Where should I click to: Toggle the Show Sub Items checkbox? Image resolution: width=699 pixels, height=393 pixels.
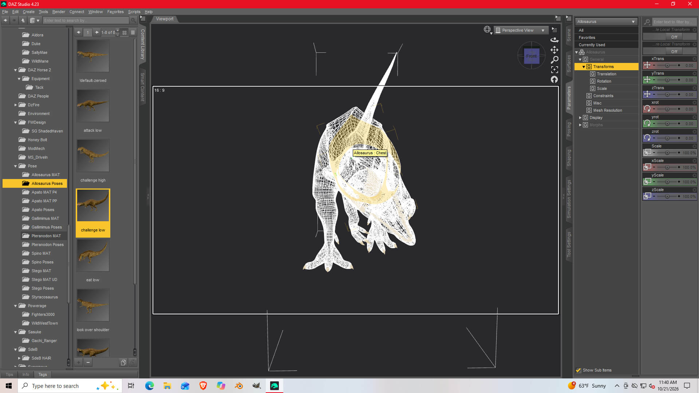click(578, 370)
